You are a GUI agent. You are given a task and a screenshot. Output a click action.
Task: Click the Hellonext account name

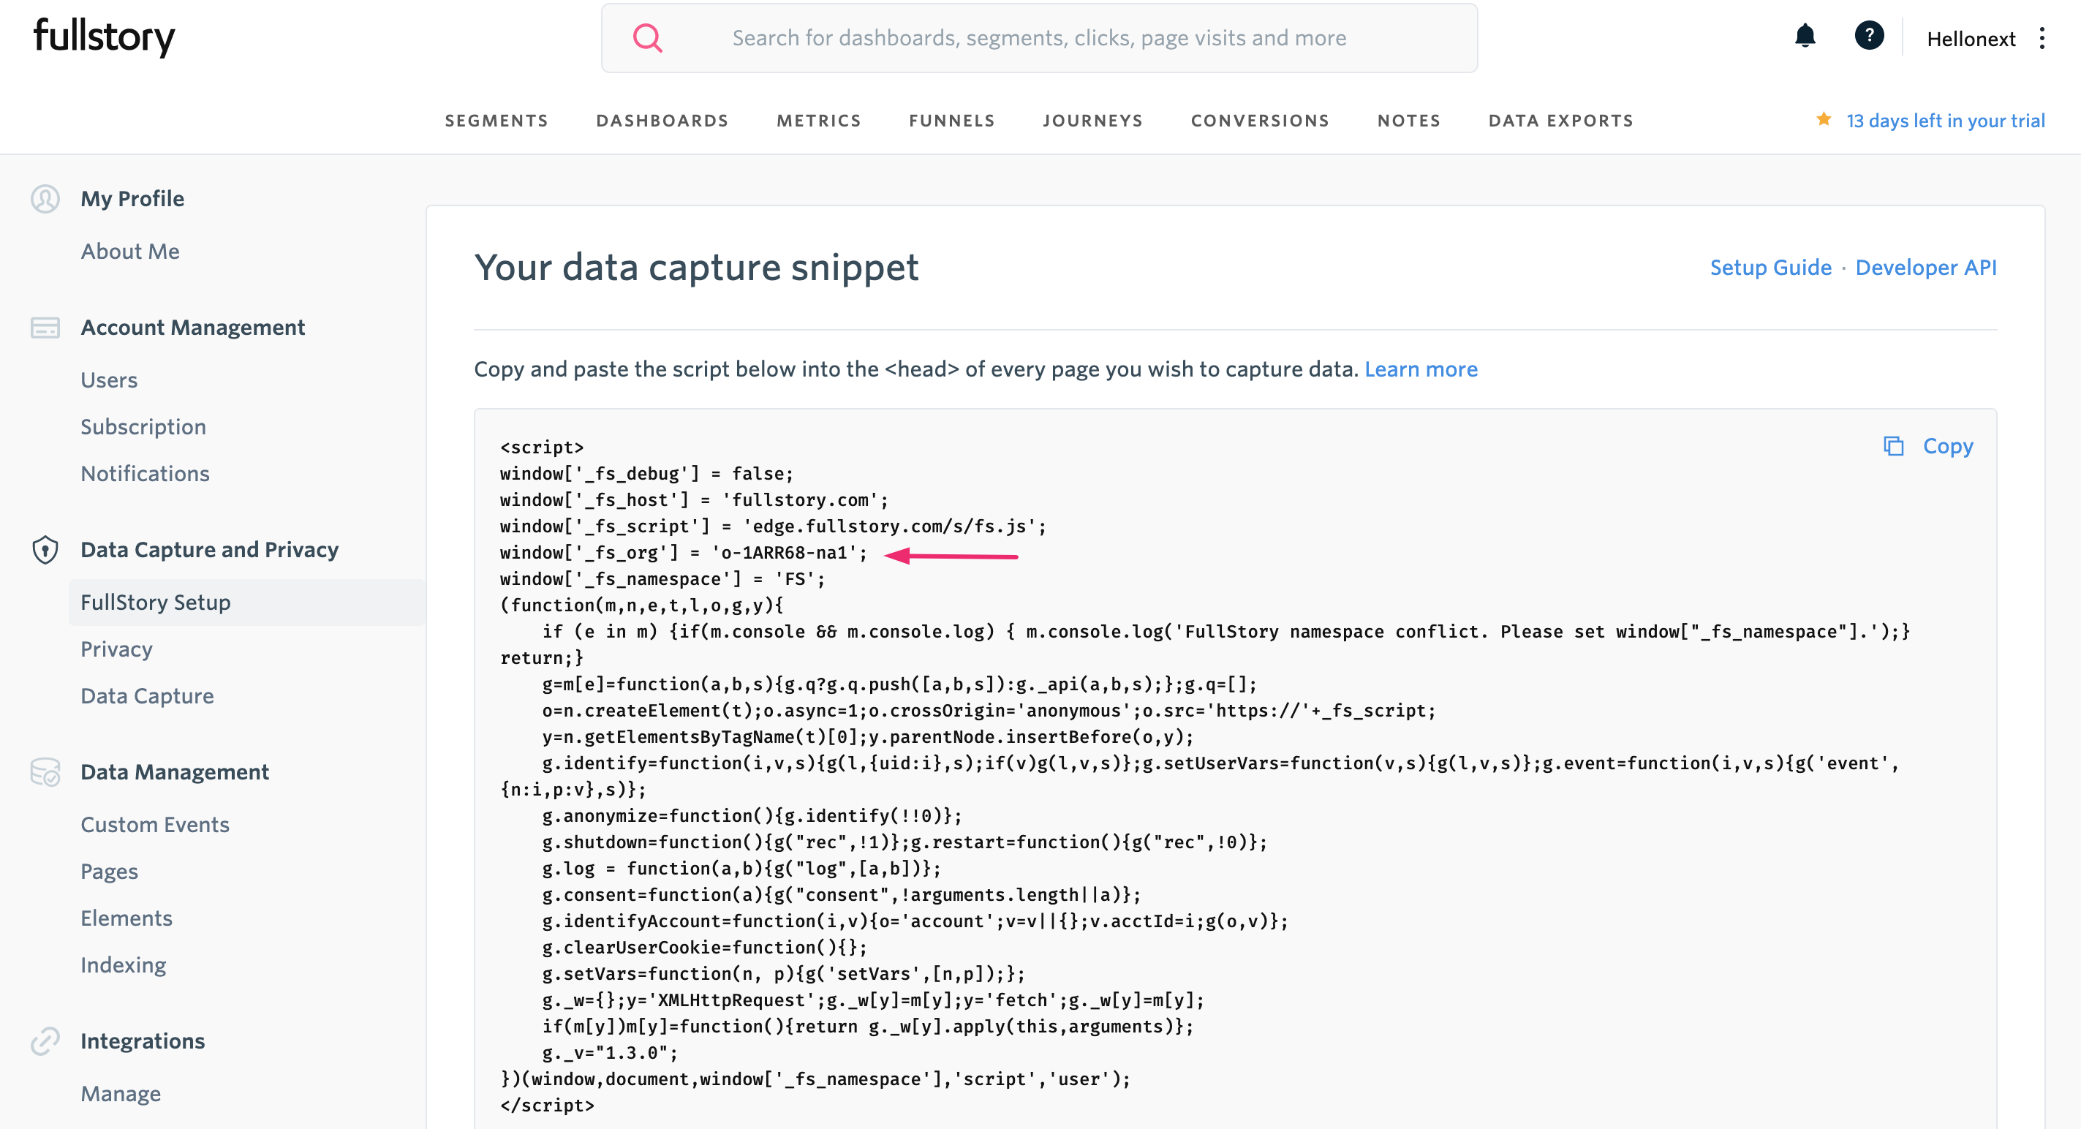[1971, 38]
